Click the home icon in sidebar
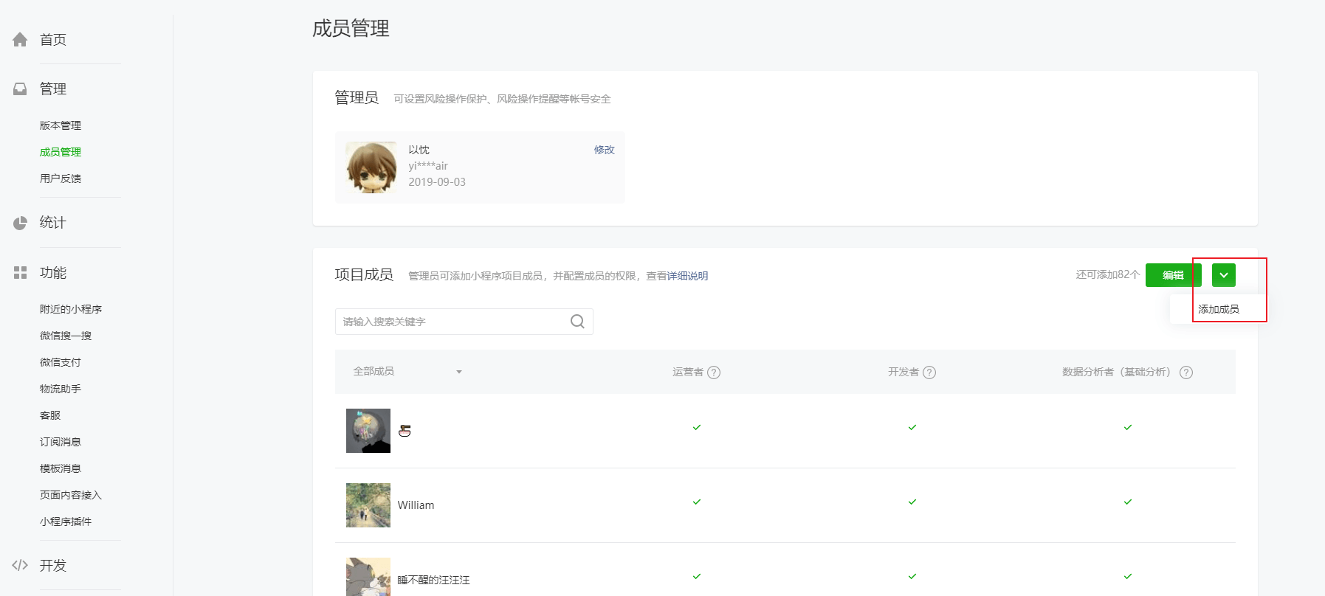Image resolution: width=1325 pixels, height=596 pixels. (20, 40)
